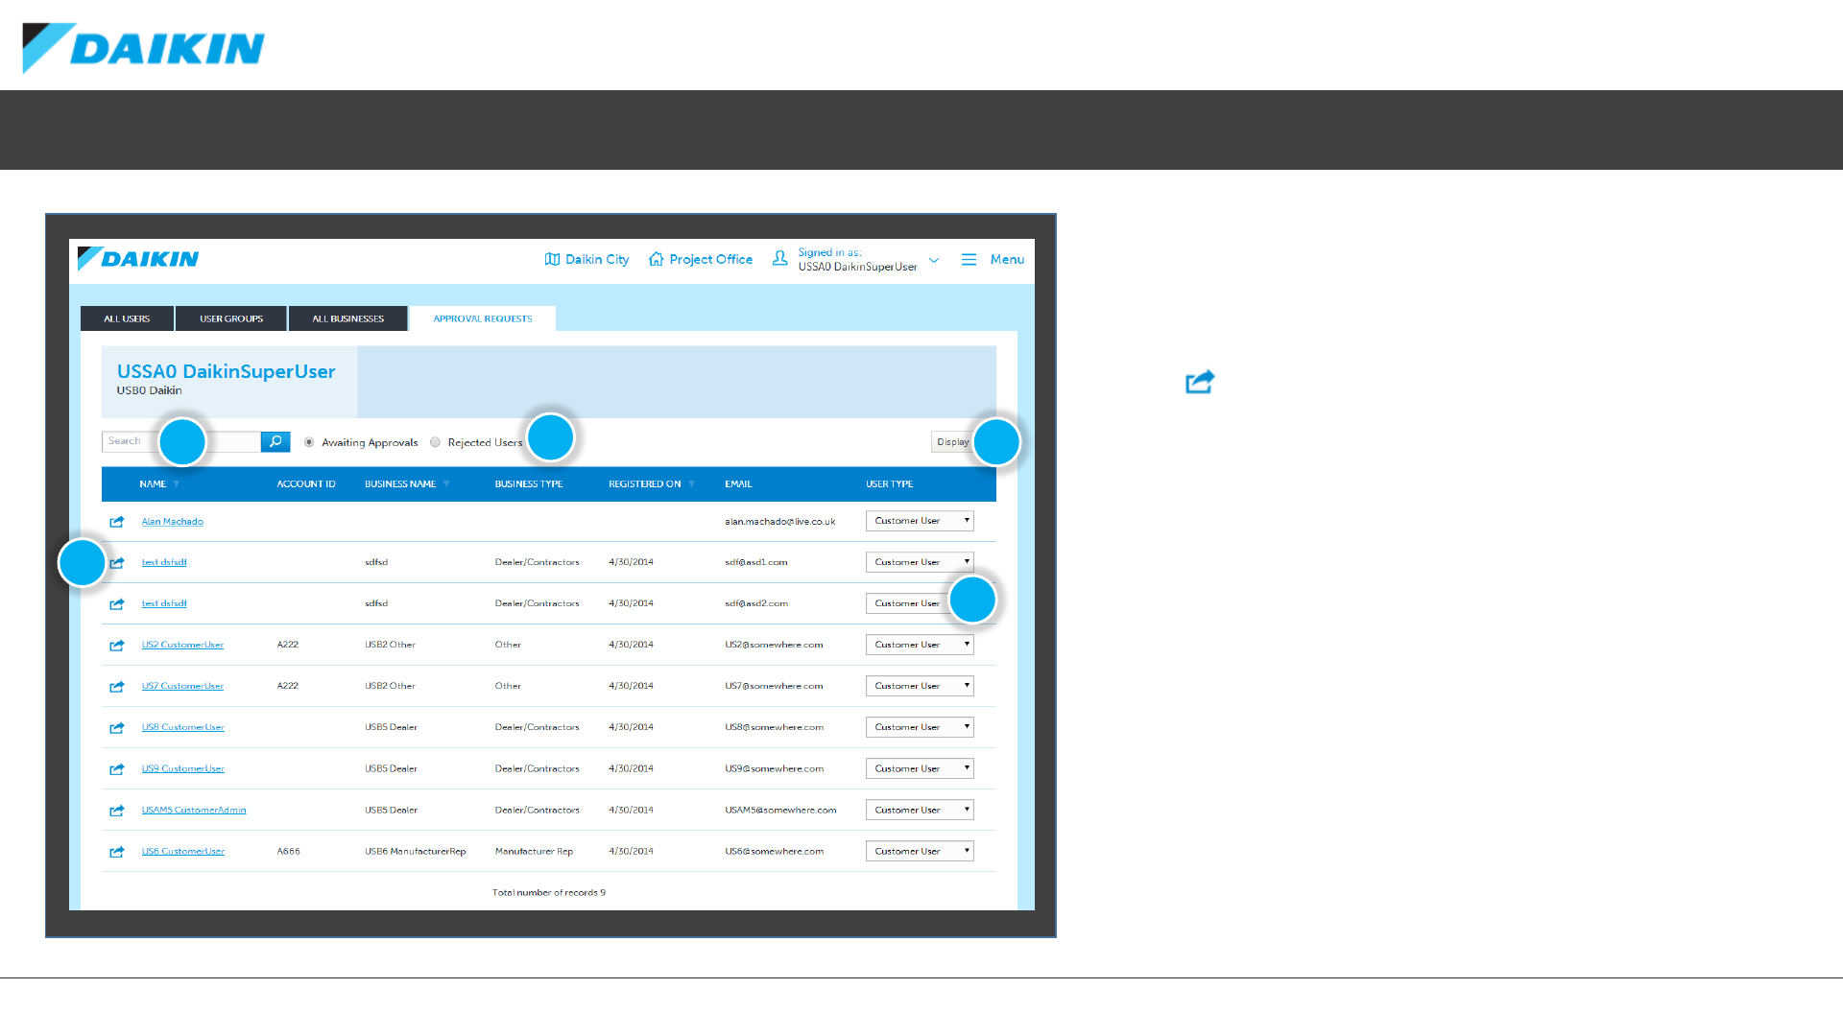Click the Display button
The width and height of the screenshot is (1843, 1036).
click(x=951, y=442)
